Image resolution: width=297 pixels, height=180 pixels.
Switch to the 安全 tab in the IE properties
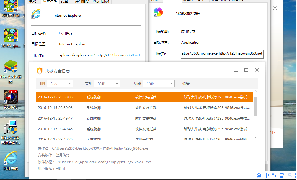click(64, 1)
